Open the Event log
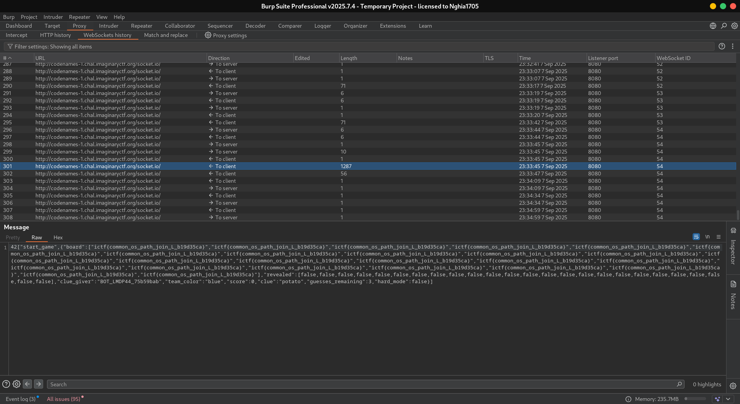This screenshot has width=740, height=404. pos(20,399)
